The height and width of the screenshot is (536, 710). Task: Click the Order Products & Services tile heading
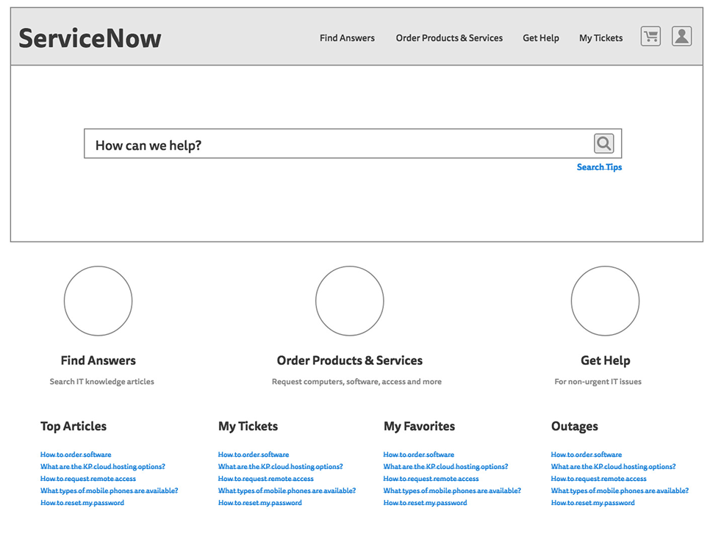pyautogui.click(x=349, y=361)
